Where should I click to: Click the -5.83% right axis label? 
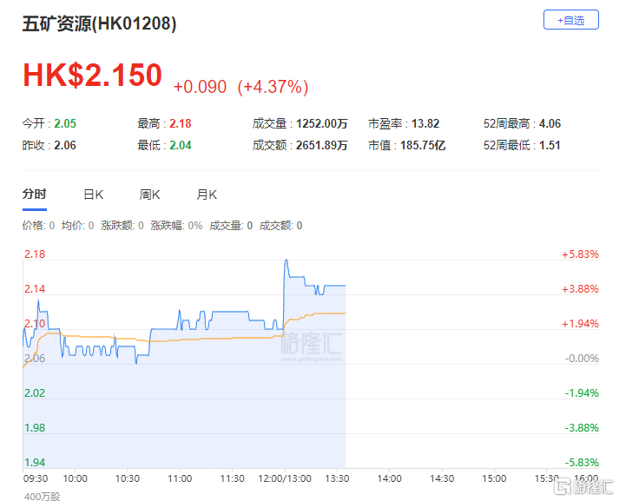click(x=582, y=462)
